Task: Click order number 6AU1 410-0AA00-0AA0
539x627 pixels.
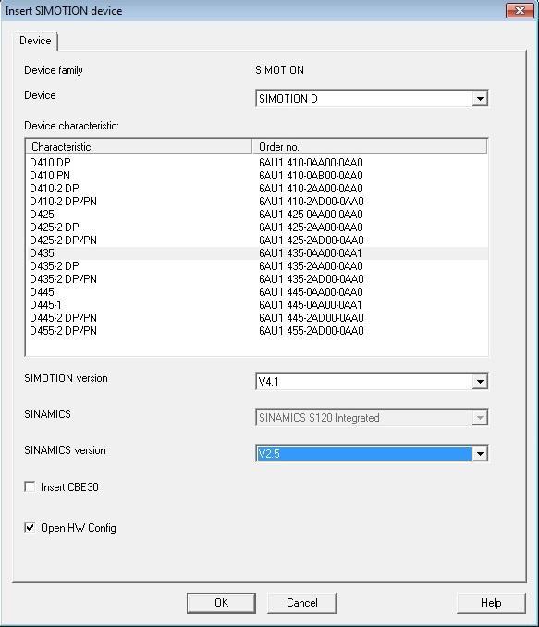Action: tap(311, 163)
